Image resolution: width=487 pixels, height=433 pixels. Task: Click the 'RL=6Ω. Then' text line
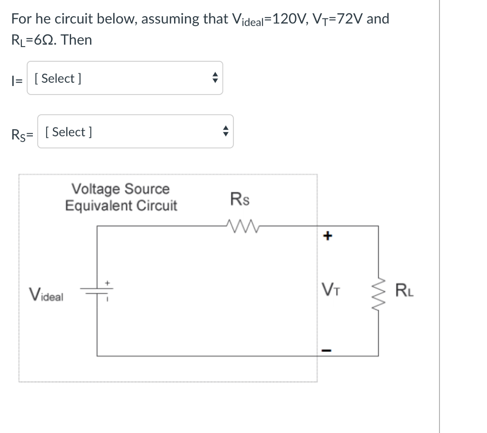point(51,40)
